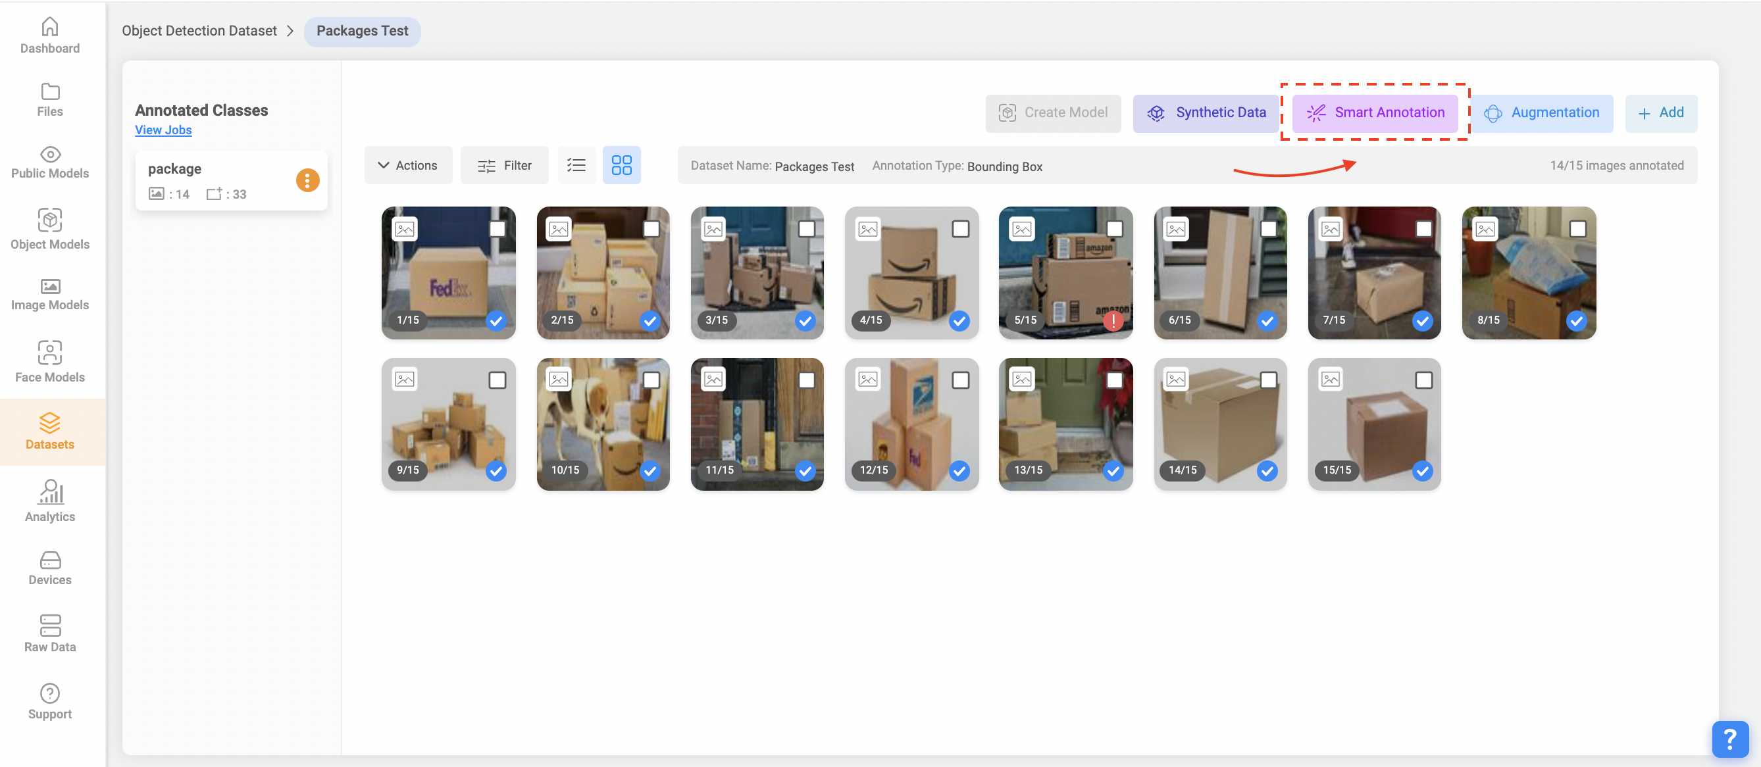The width and height of the screenshot is (1761, 767).
Task: Click the red warning icon on image 5/15
Action: pos(1113,320)
